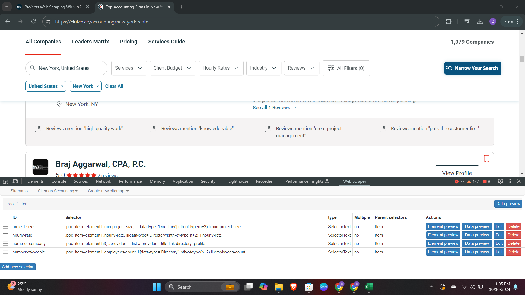Bookmark the Braj Aggarwal company card
The width and height of the screenshot is (525, 295).
click(x=487, y=159)
